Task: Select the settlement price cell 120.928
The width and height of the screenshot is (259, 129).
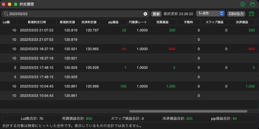Action: click(x=92, y=68)
